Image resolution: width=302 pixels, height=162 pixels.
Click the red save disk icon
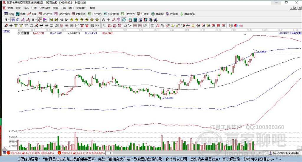tap(145, 20)
